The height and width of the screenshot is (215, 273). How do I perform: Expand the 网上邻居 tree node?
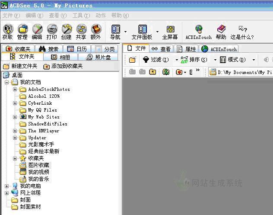click(6, 193)
